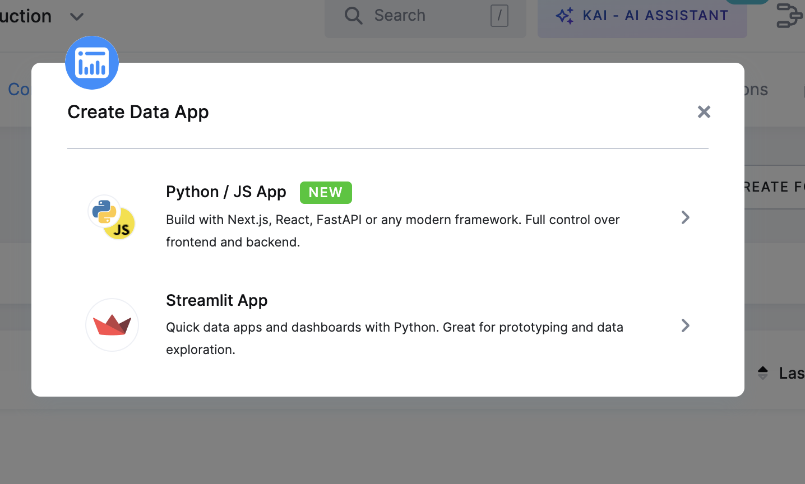805x484 pixels.
Task: Click the blue Data App chart icon
Action: pos(92,63)
